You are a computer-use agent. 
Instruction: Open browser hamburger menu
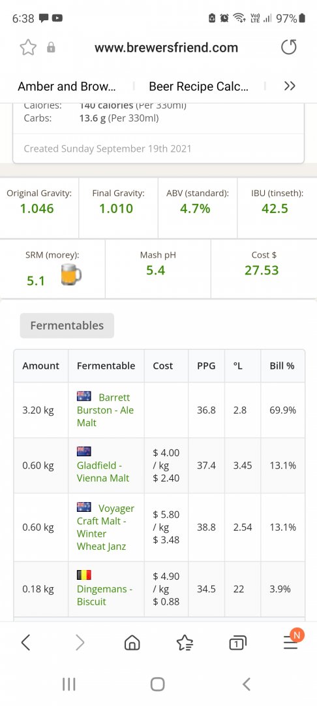click(x=290, y=643)
